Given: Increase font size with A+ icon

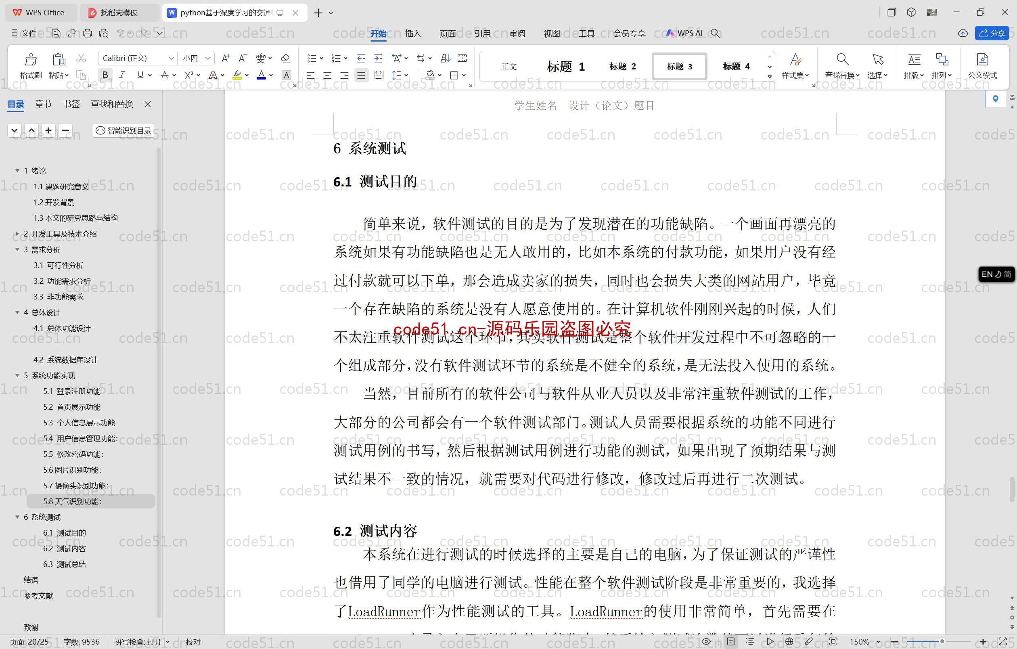Looking at the screenshot, I should click(x=226, y=58).
